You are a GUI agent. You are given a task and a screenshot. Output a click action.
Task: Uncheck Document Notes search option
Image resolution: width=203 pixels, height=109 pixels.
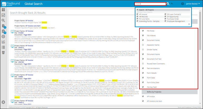click(143, 40)
